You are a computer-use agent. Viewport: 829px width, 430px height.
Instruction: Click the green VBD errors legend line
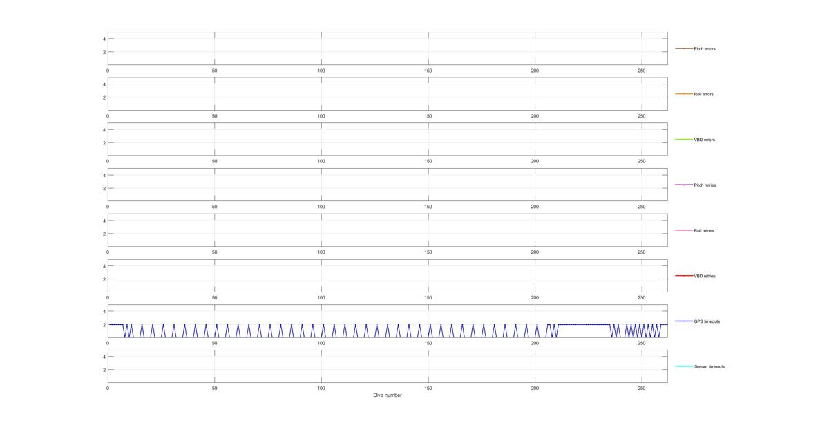684,140
